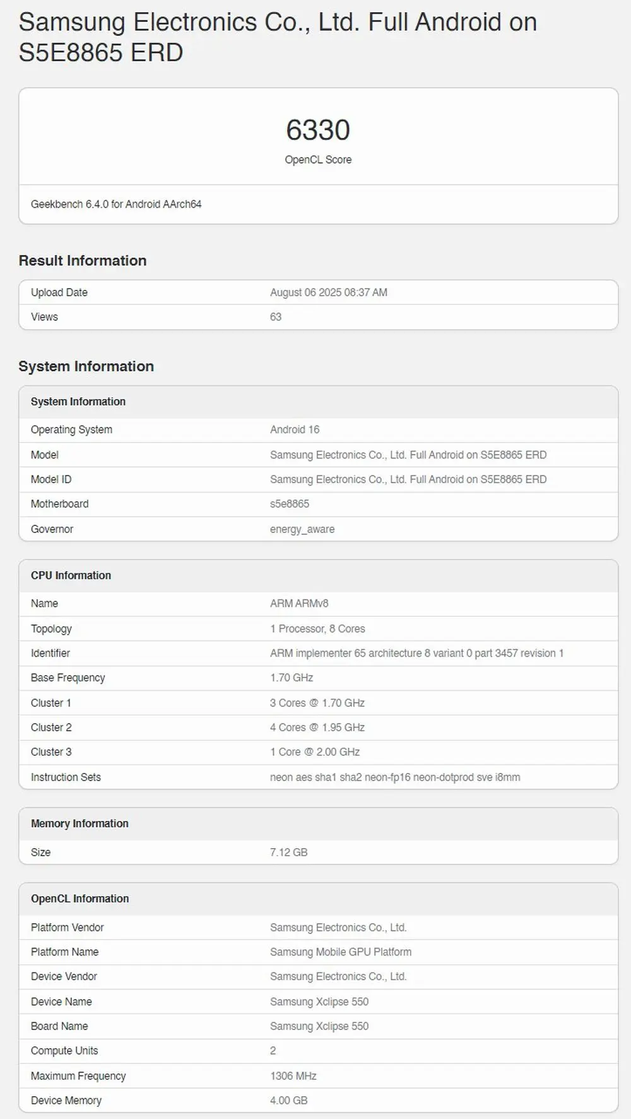Screen dimensions: 631x1119
Task: Click the Geekbench 6.4.0 for Android AArch64 text
Action: [x=116, y=204]
